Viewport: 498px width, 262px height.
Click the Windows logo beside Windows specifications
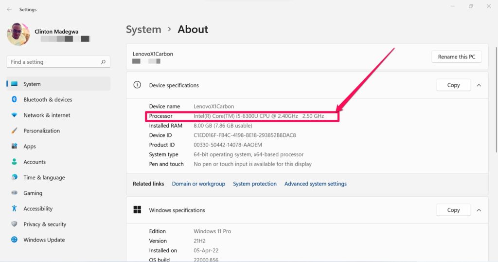click(137, 209)
